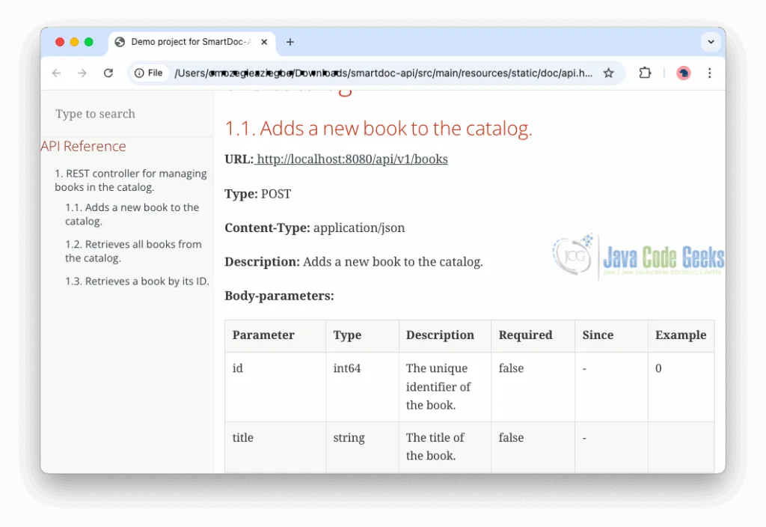
Task: Select the Content-Type application/json text
Action: (x=315, y=228)
